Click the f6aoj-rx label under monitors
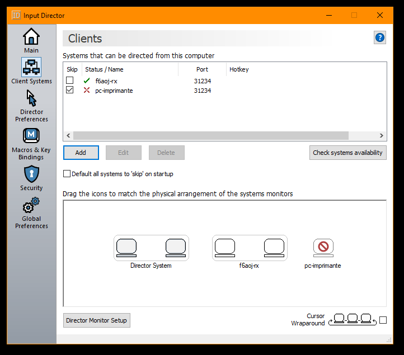This screenshot has width=404, height=355. pos(249,266)
